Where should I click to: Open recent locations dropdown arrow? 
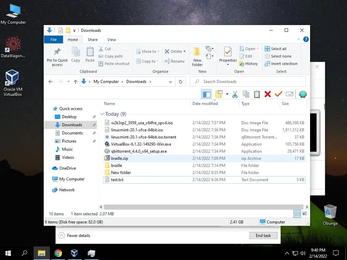tap(68, 82)
